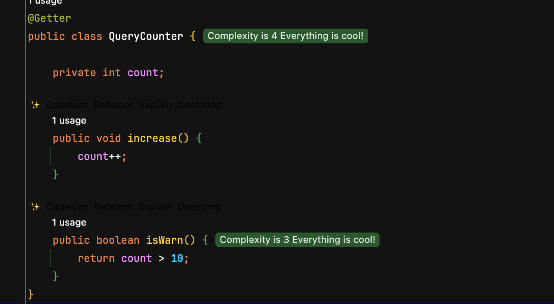554x304 pixels.
Task: Click the 'count++' statement
Action: [99, 156]
